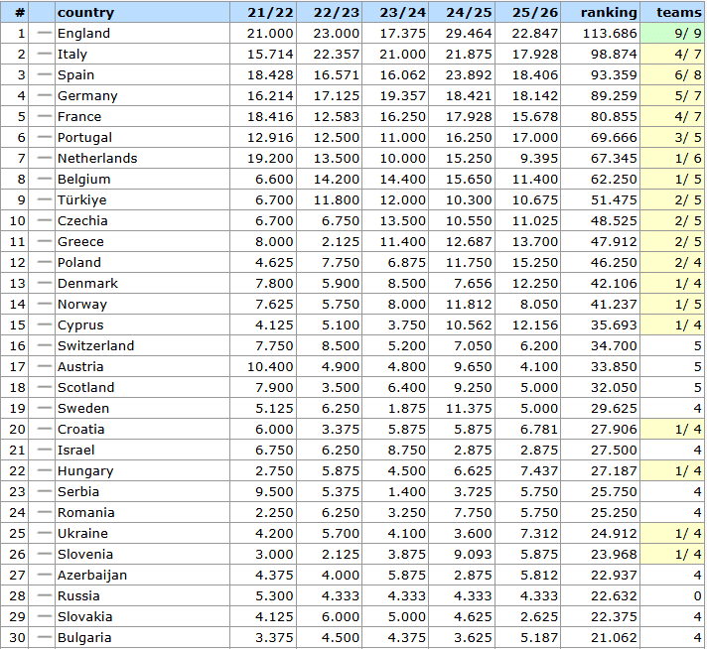The image size is (707, 649).
Task: Click the trend dash icon beside Russia
Action: click(x=43, y=596)
